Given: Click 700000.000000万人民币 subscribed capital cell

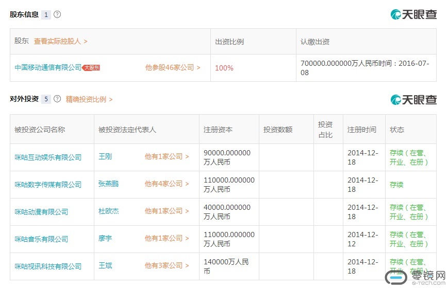Looking at the screenshot, I should pos(366,68).
